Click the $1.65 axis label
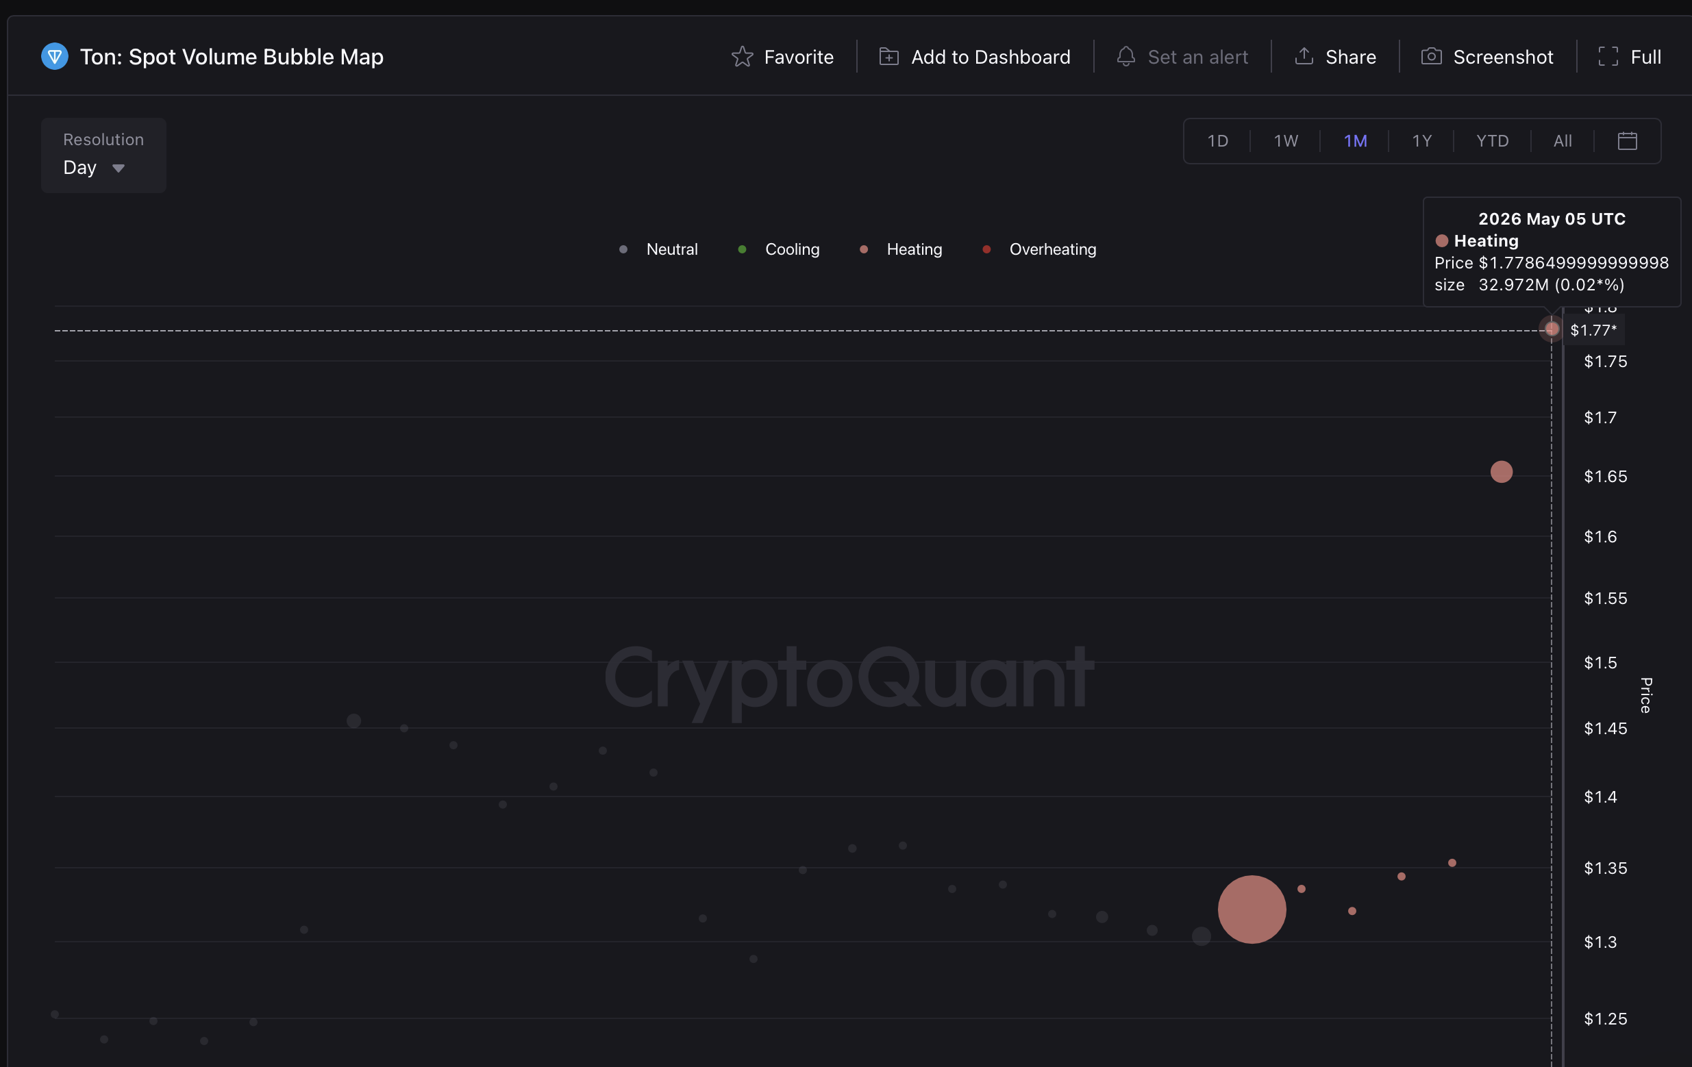This screenshot has height=1067, width=1692. tap(1605, 476)
